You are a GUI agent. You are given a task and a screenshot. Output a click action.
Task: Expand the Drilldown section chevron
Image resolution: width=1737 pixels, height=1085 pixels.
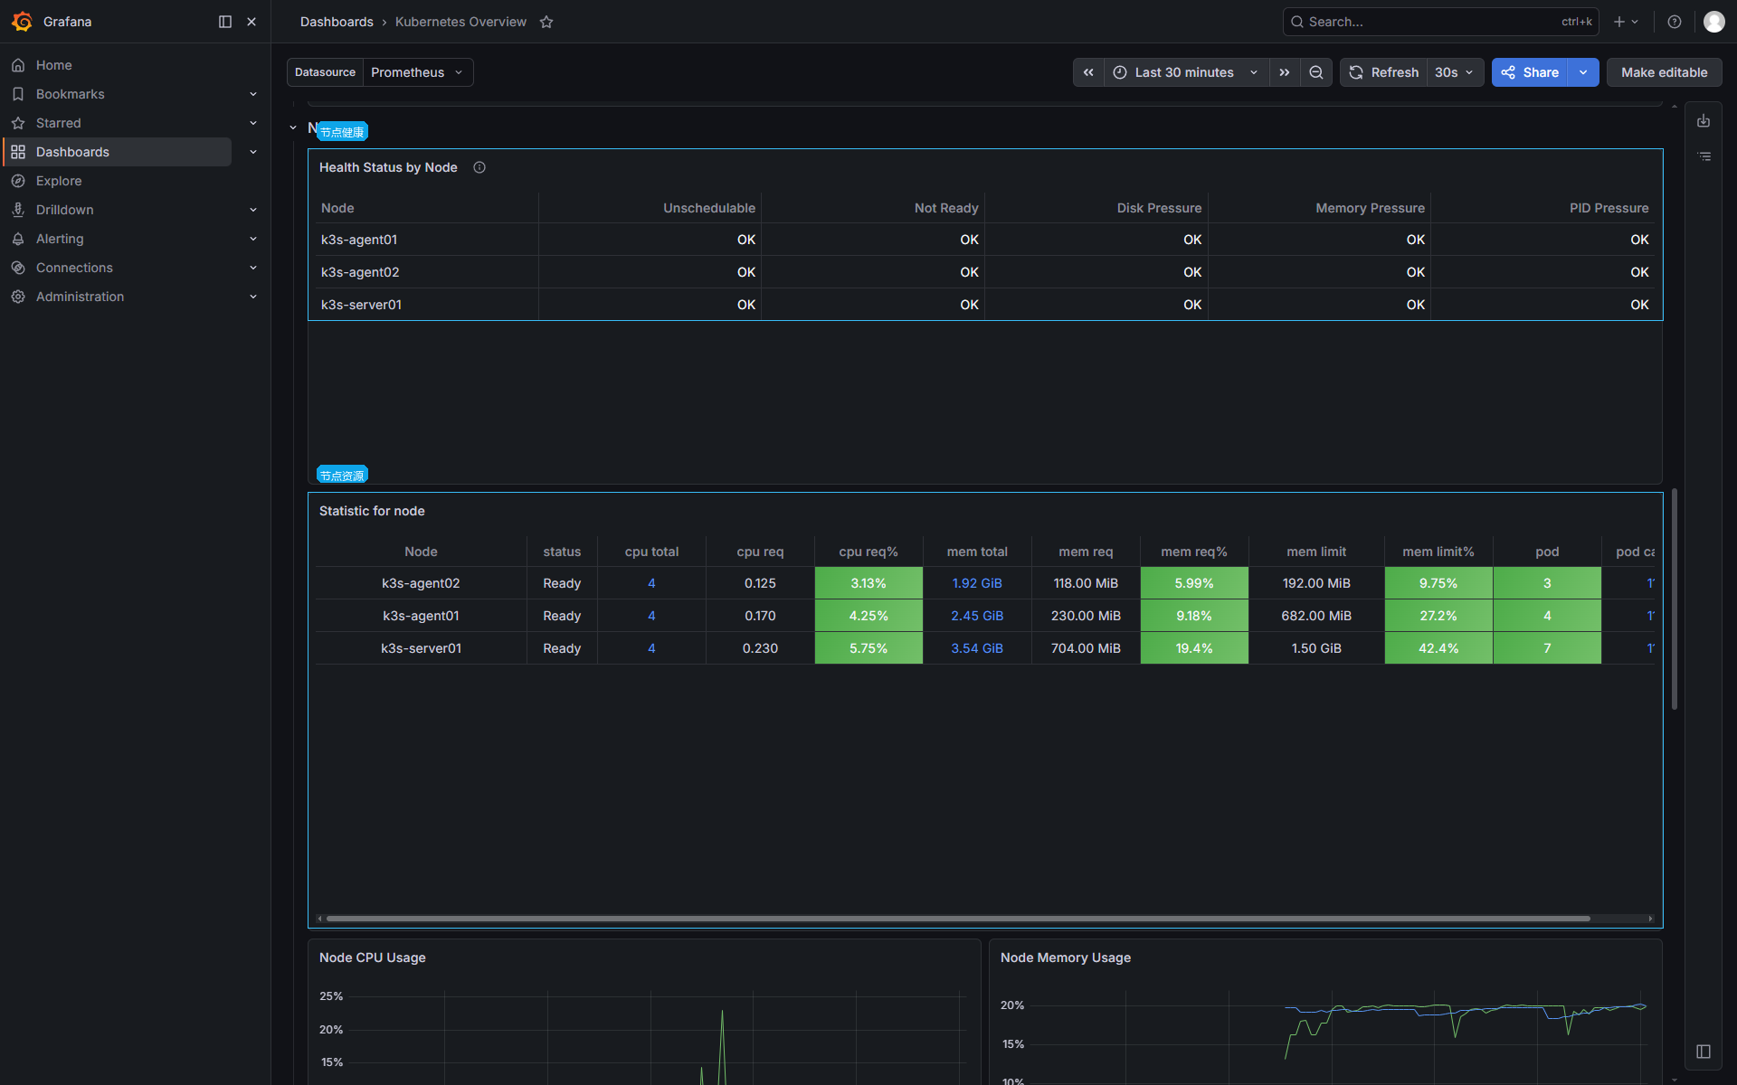click(x=253, y=210)
